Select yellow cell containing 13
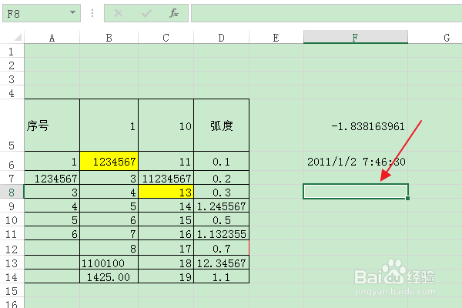This screenshot has height=308, width=462. 166,192
